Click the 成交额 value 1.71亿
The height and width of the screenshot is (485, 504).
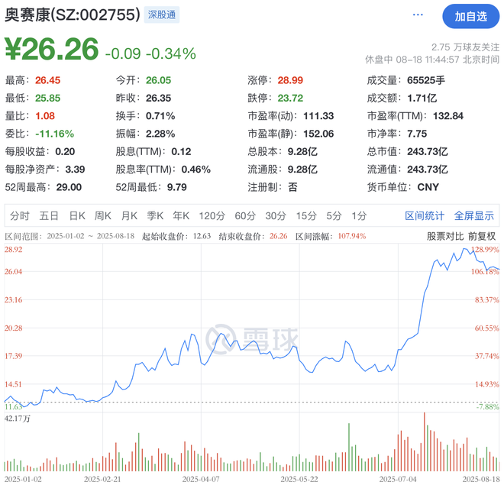point(422,98)
